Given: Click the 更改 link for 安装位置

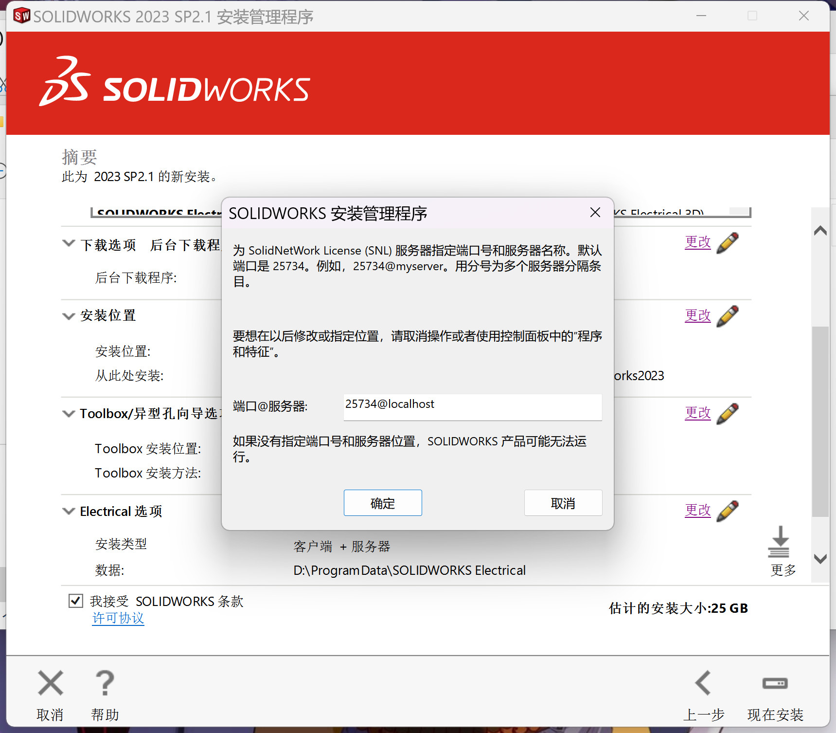Looking at the screenshot, I should pyautogui.click(x=697, y=315).
